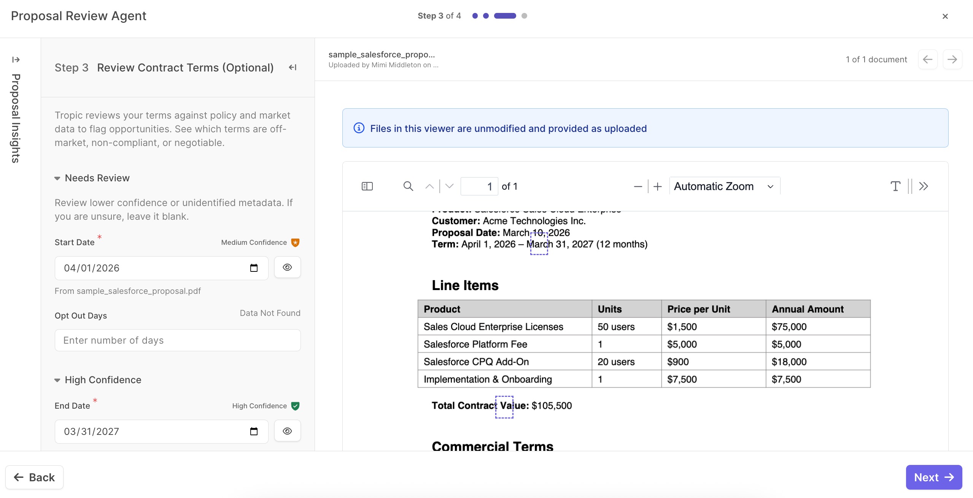The width and height of the screenshot is (973, 498).
Task: Collapse the Needs Review section
Action: pos(57,178)
